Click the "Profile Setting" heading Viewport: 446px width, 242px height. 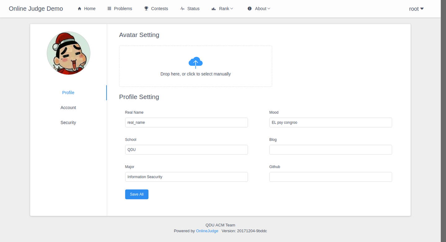point(139,97)
